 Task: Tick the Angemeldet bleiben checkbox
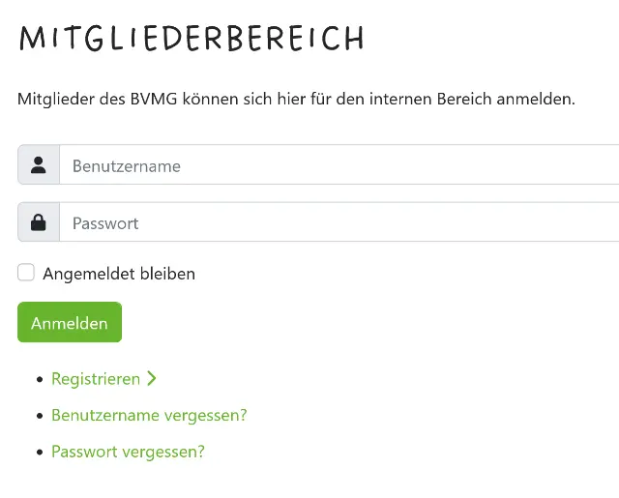[26, 273]
